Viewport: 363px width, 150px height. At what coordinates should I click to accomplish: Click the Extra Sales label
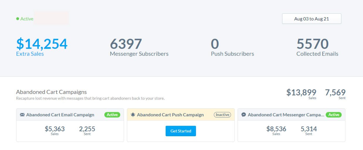[30, 54]
